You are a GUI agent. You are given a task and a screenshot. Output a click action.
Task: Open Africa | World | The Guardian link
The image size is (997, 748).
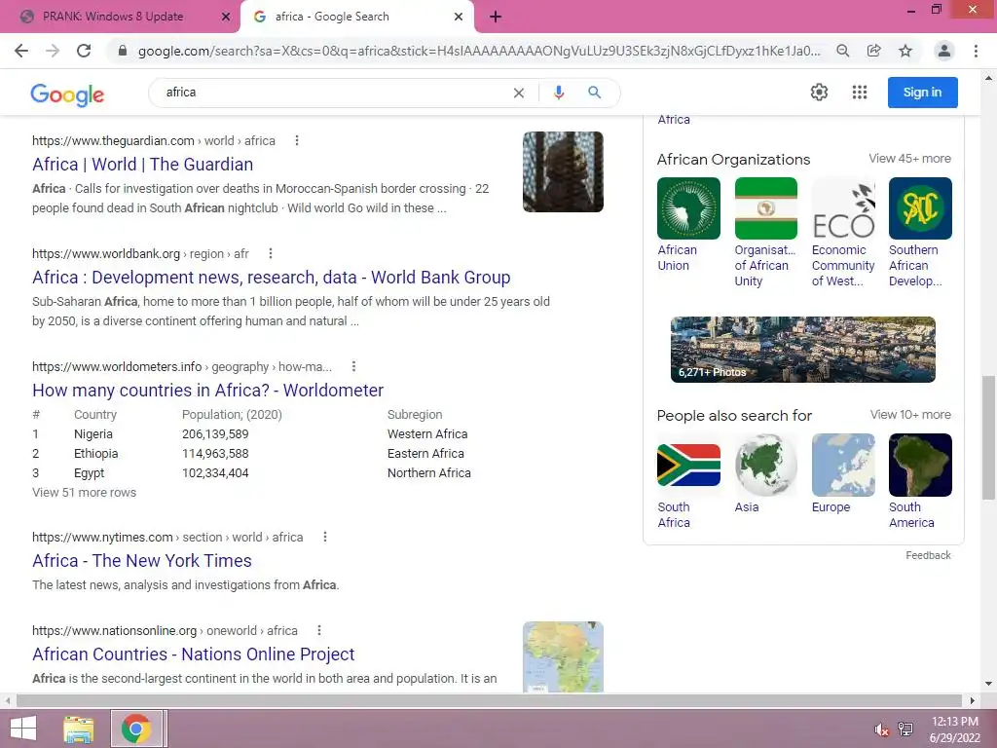tap(142, 164)
